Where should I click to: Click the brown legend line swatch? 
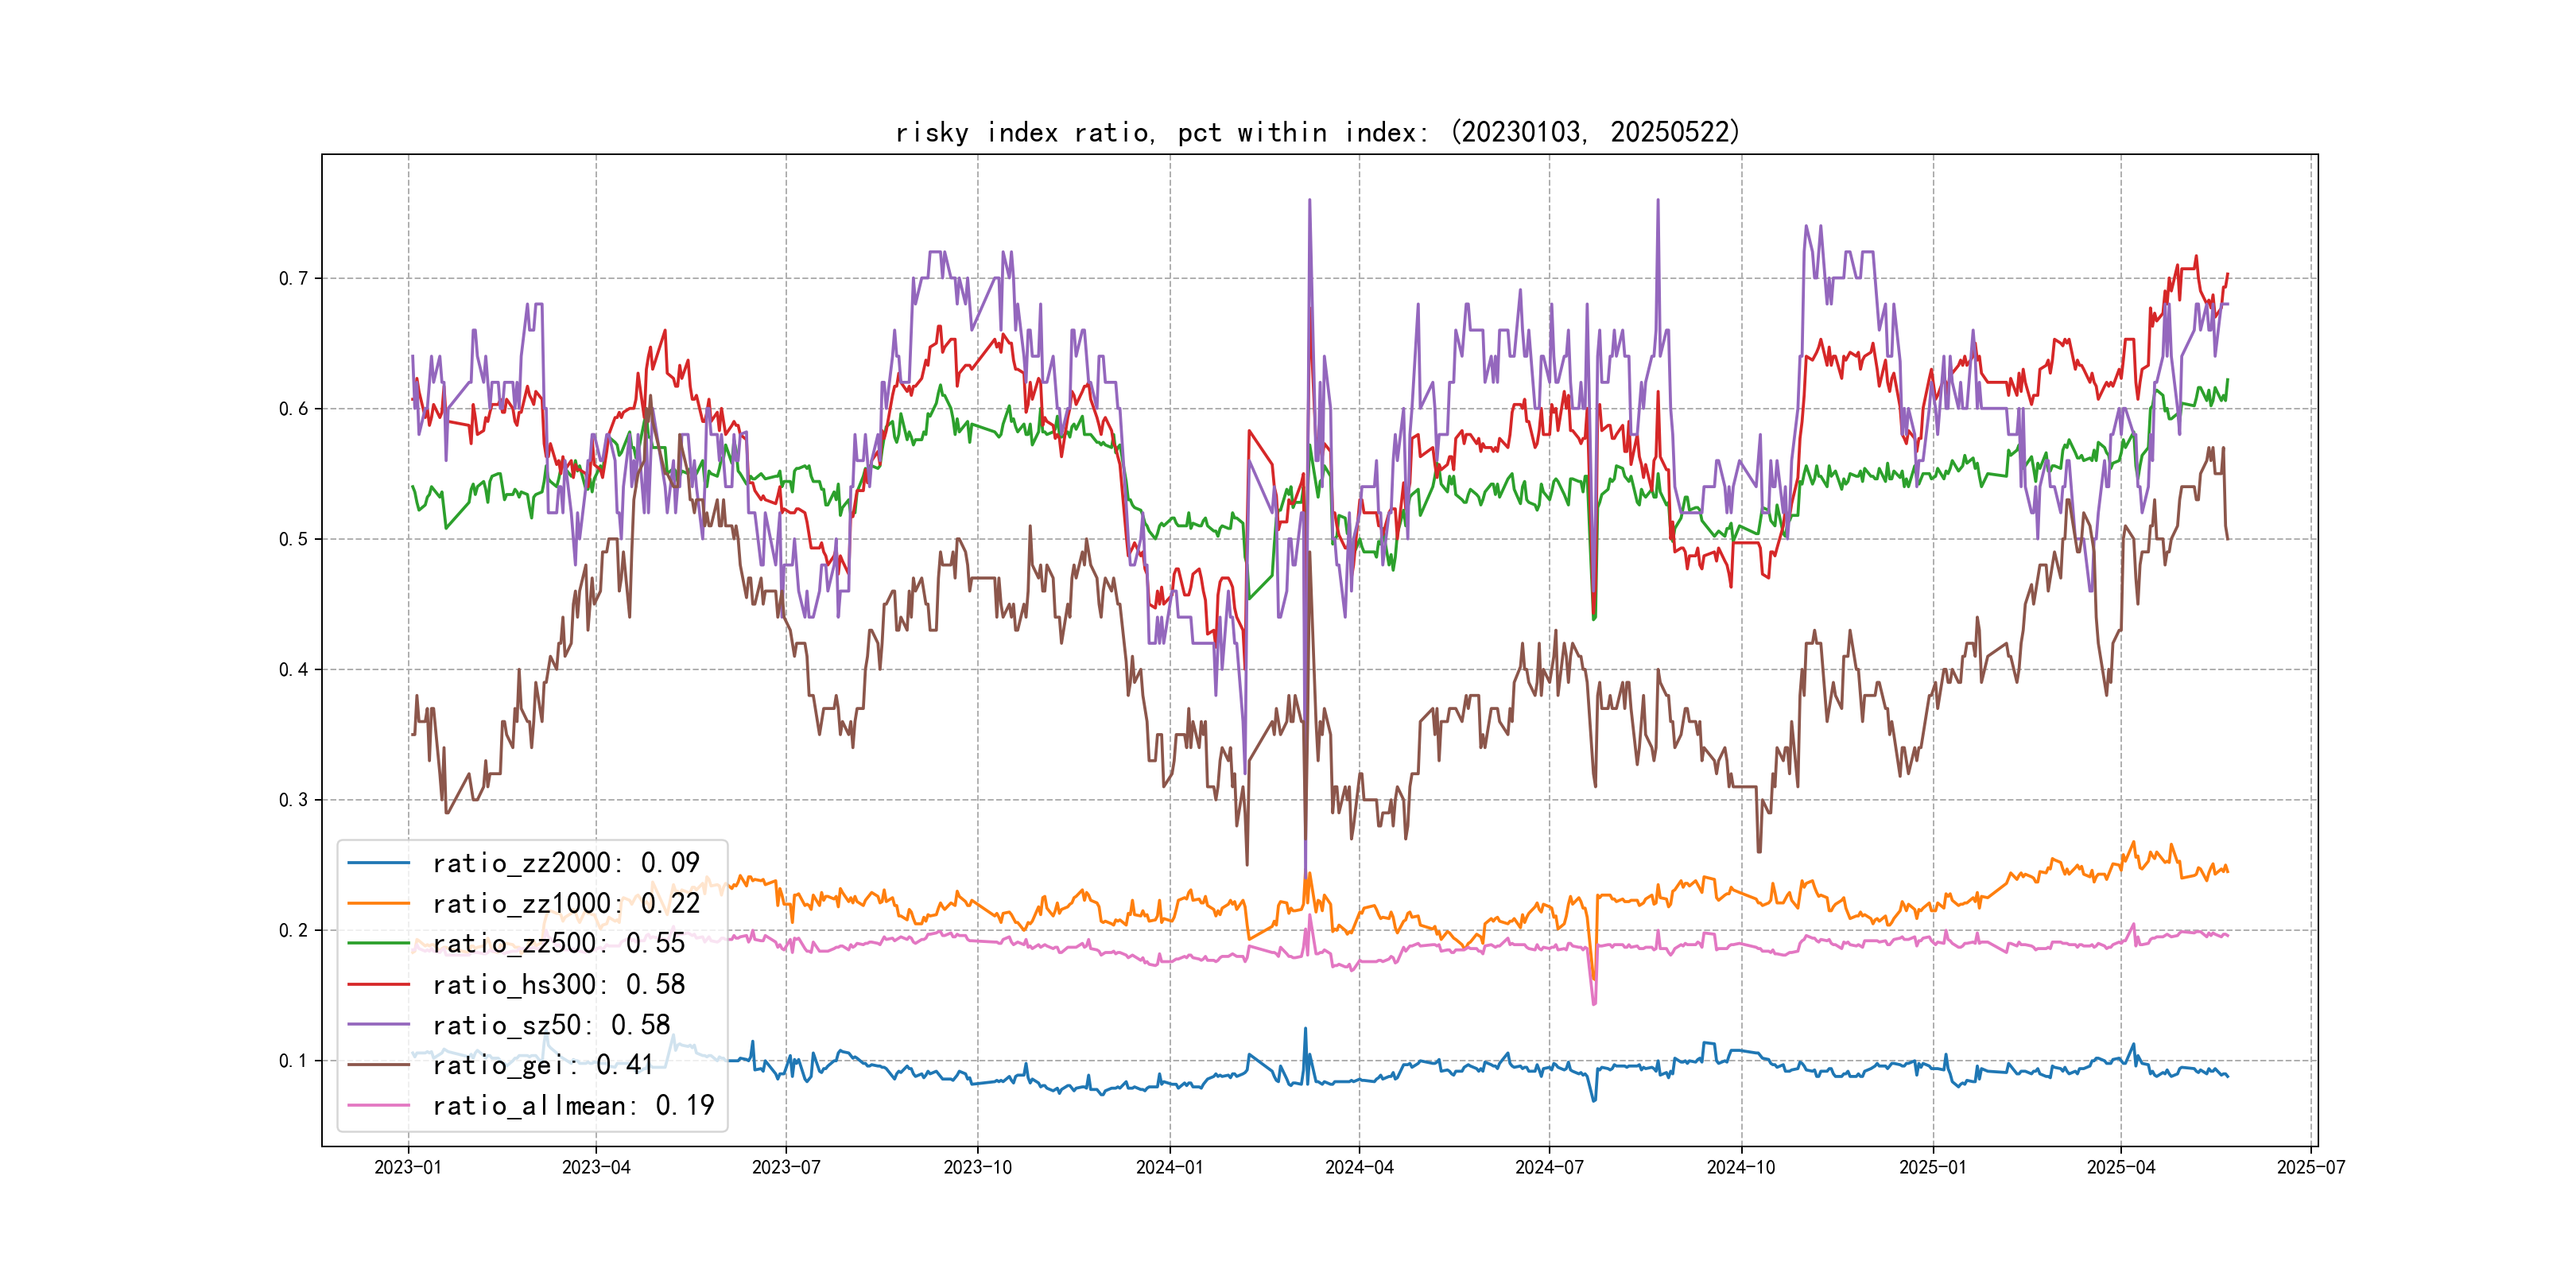[379, 1066]
